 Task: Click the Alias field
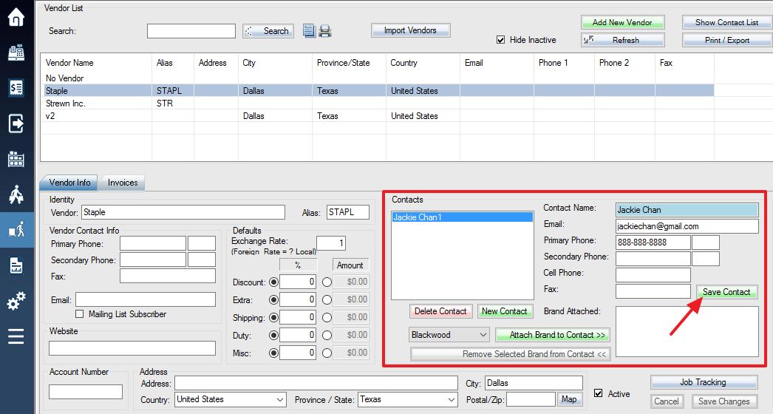point(347,212)
